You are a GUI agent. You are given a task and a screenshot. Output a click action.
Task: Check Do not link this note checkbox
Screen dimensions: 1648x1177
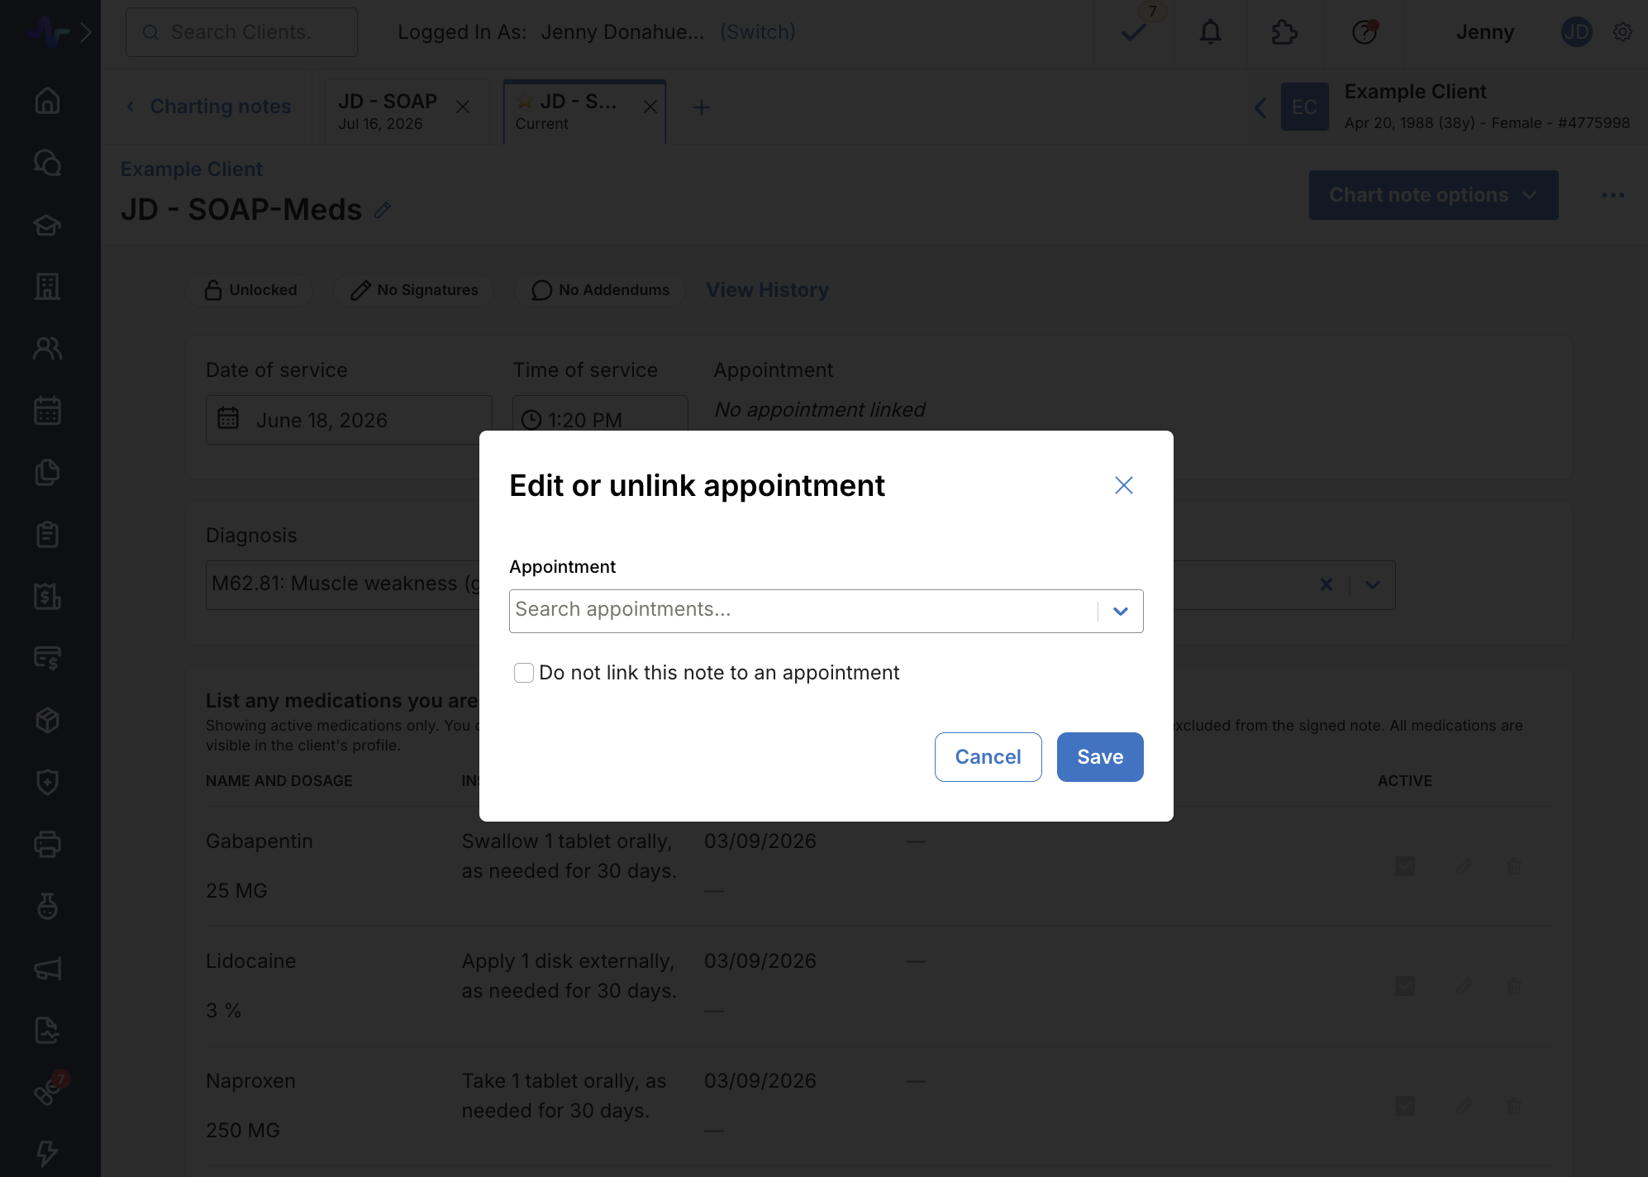click(524, 673)
